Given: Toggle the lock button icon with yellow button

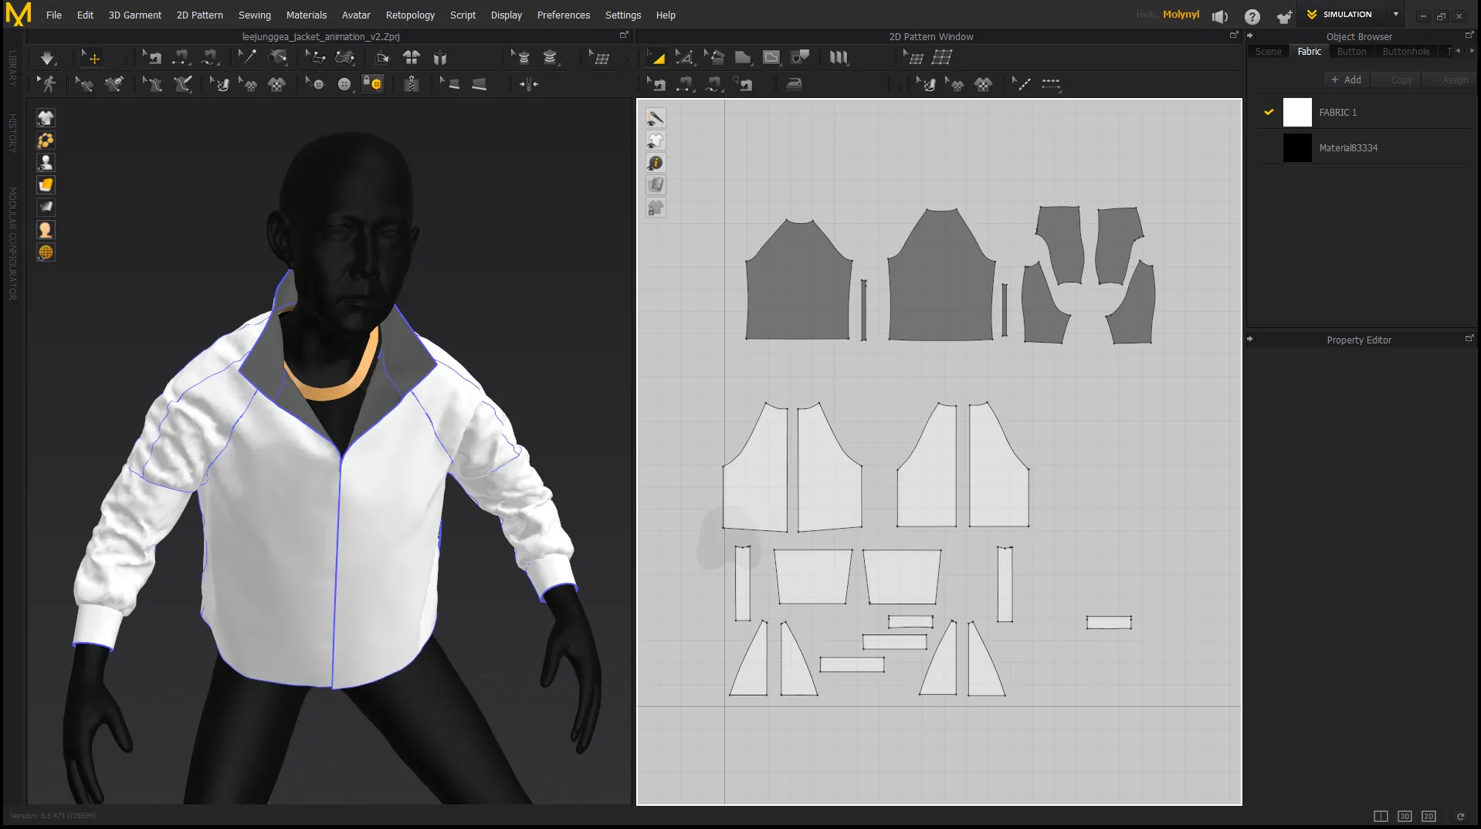Looking at the screenshot, I should pos(373,84).
